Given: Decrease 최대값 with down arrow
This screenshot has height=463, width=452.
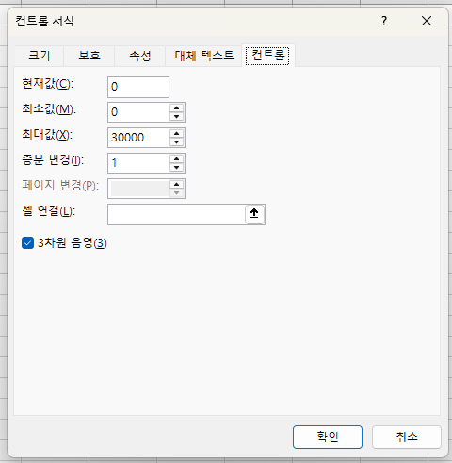Looking at the screenshot, I should tap(177, 142).
